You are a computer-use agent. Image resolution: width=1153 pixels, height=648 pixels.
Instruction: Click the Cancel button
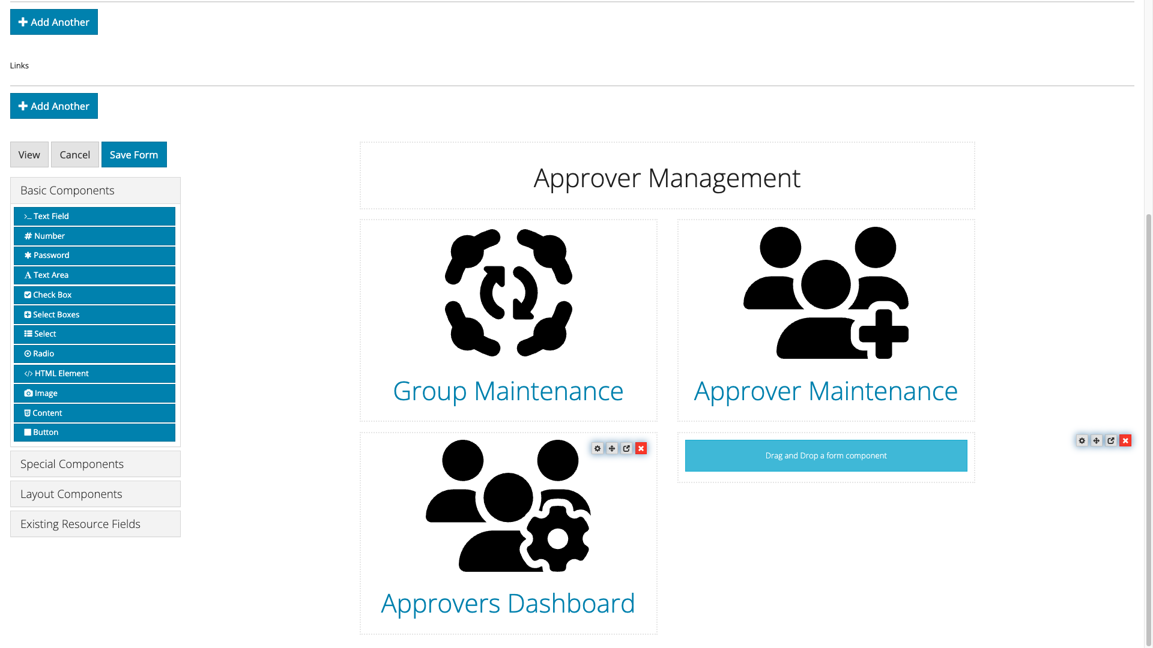point(74,154)
